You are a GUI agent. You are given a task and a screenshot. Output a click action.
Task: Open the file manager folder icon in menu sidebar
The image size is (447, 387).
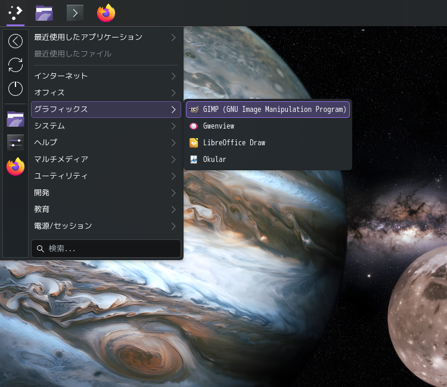[15, 119]
